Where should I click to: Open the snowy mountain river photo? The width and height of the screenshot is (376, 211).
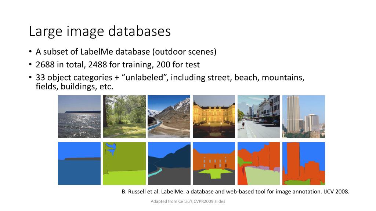coord(169,116)
